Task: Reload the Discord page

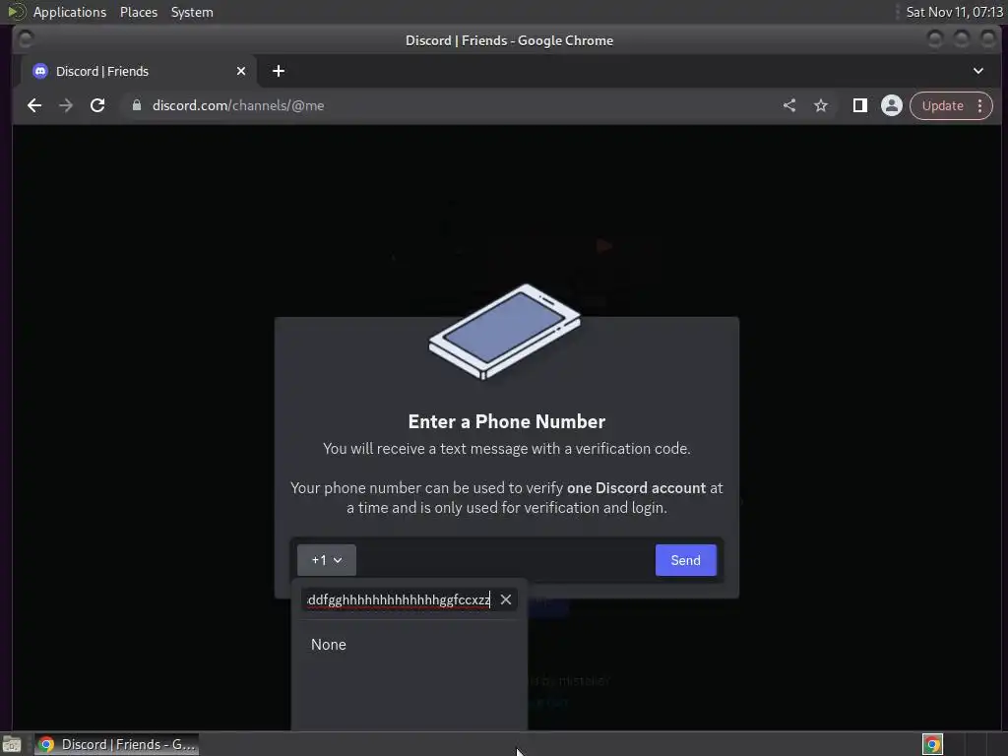Action: coord(97,105)
